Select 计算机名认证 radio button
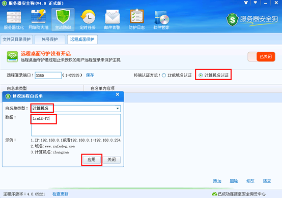 pos(201,75)
